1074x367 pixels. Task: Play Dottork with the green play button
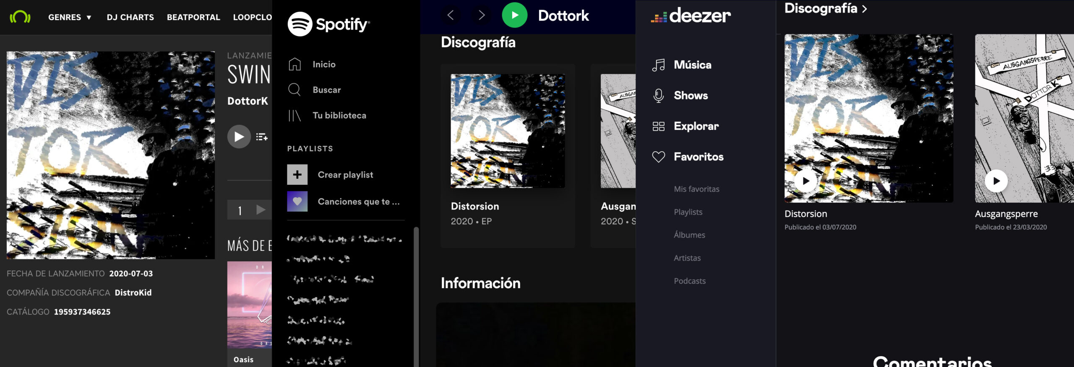(x=514, y=15)
